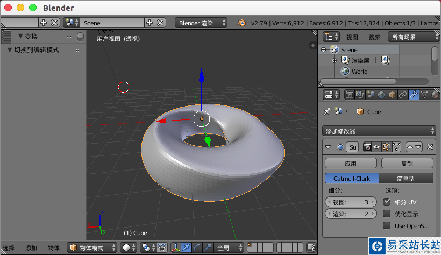Toggle the 3D manipulator widget icon
The image size is (441, 255).
[x=175, y=247]
